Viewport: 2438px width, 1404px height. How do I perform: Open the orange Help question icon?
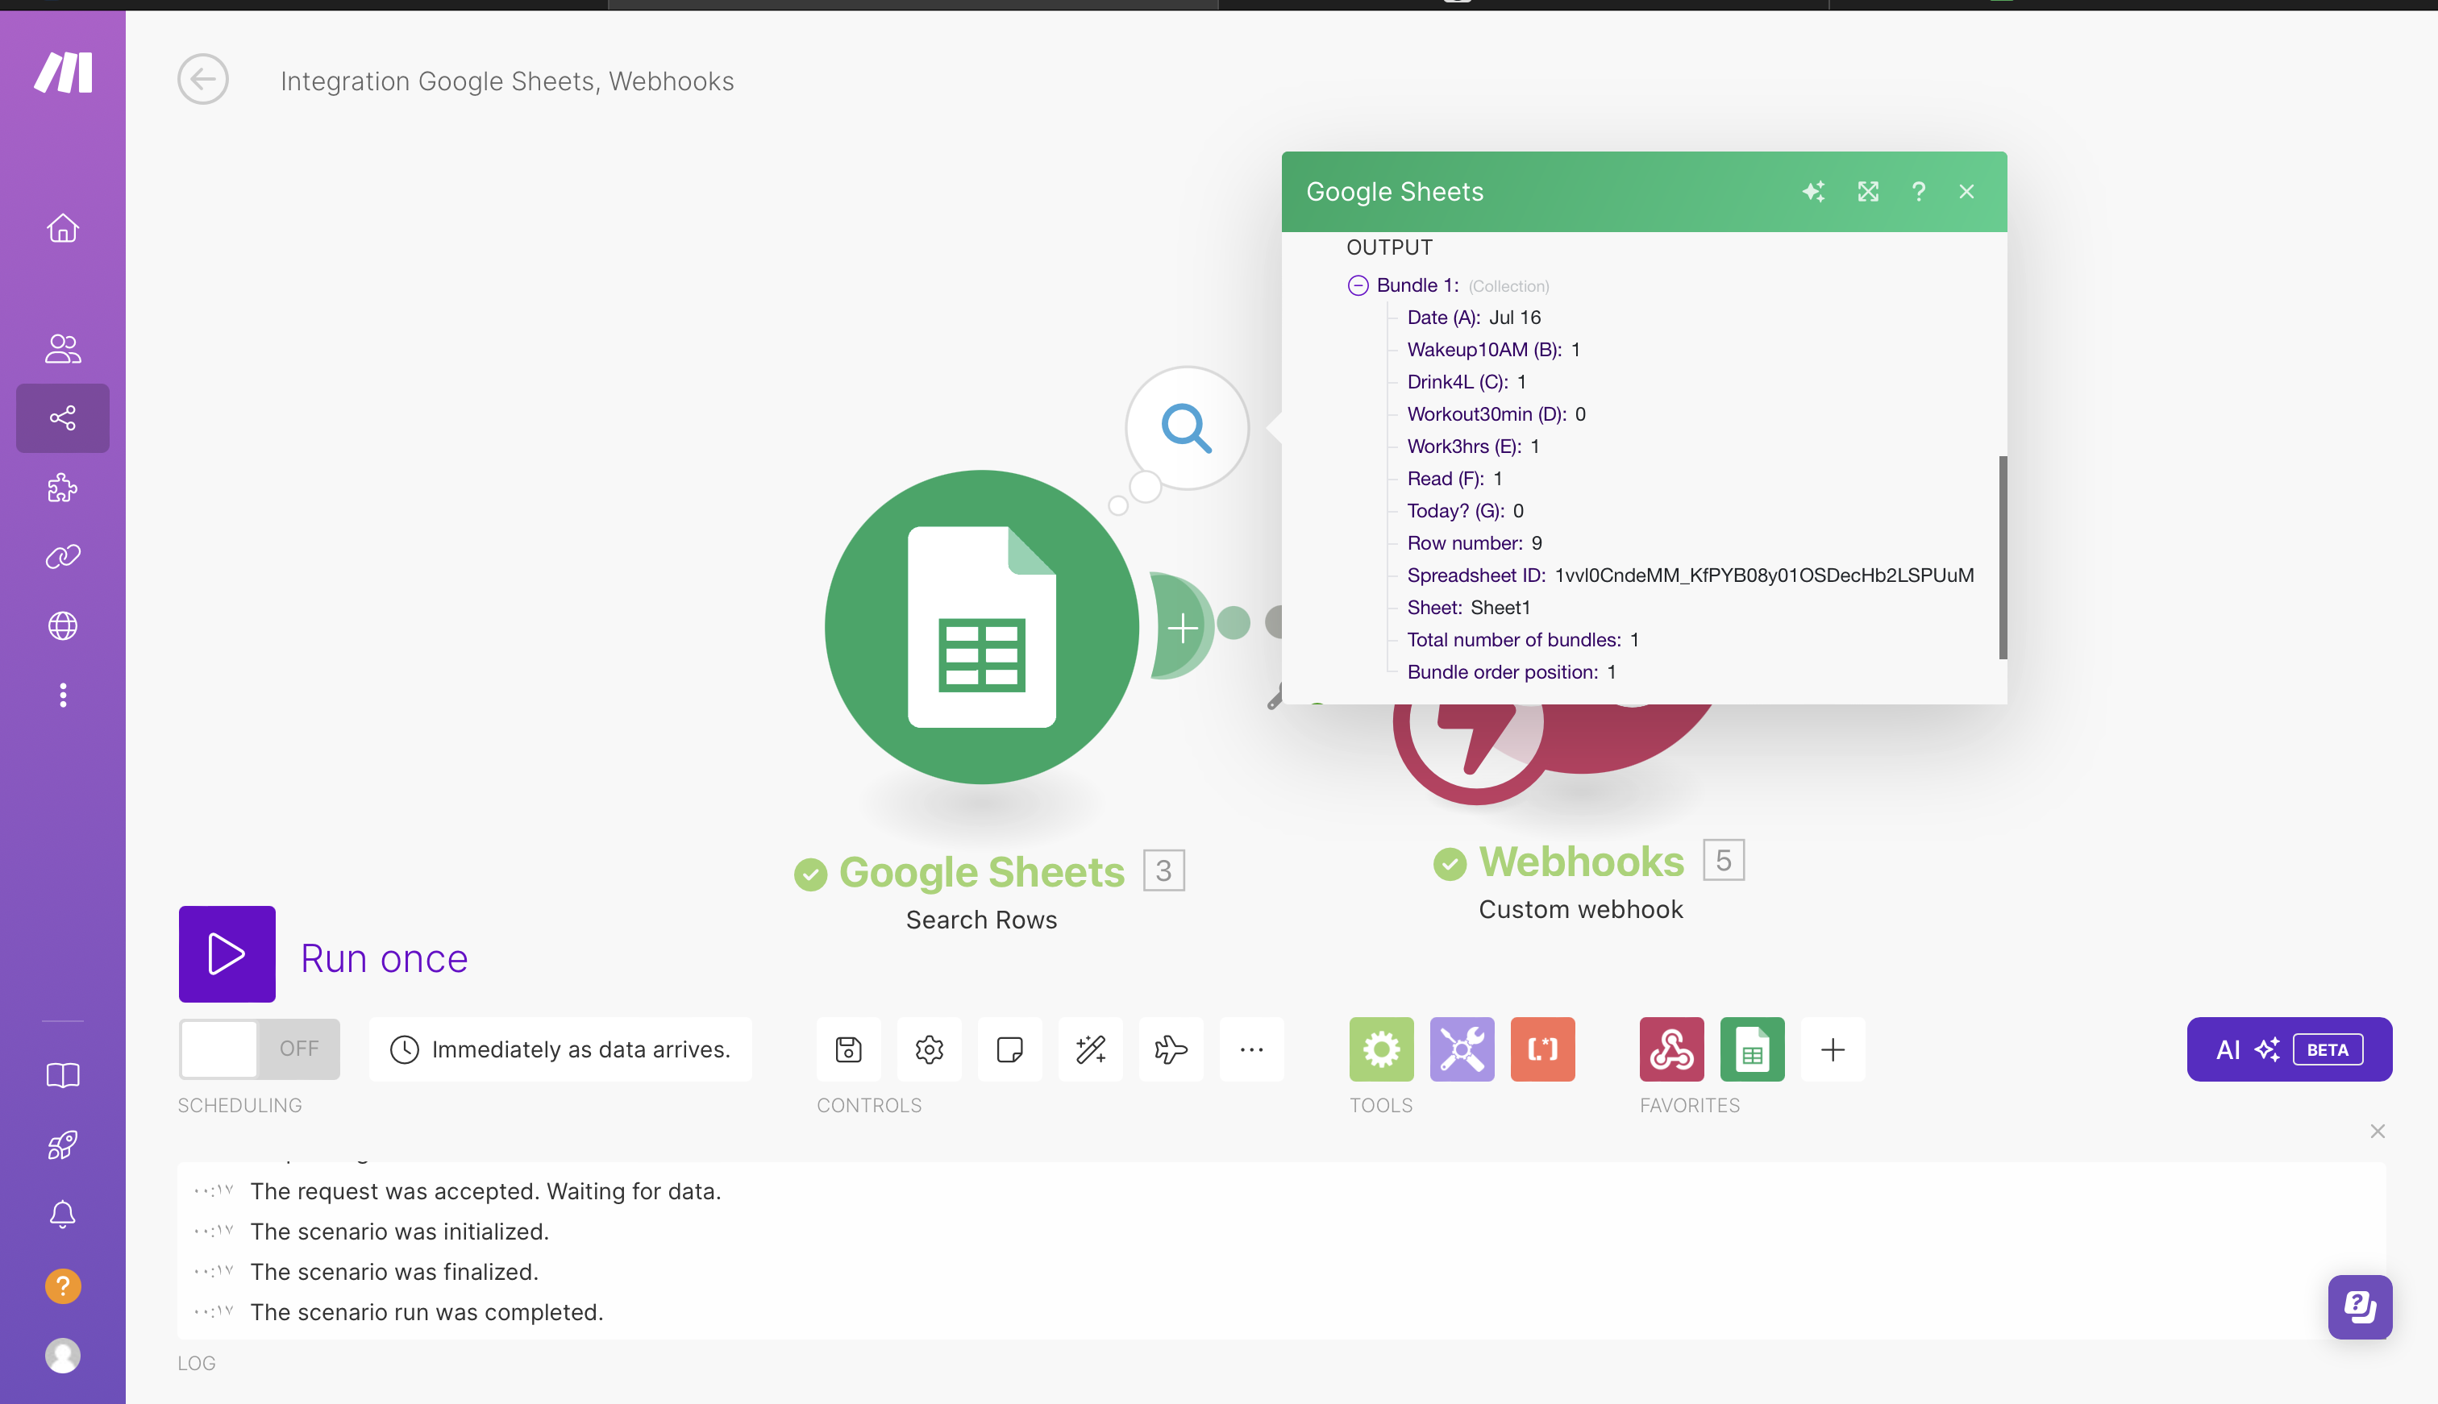[63, 1286]
